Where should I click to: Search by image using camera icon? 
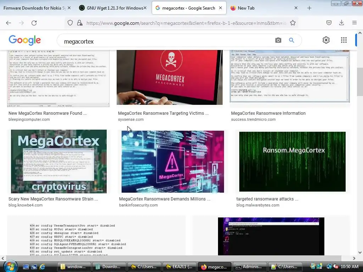click(x=278, y=40)
